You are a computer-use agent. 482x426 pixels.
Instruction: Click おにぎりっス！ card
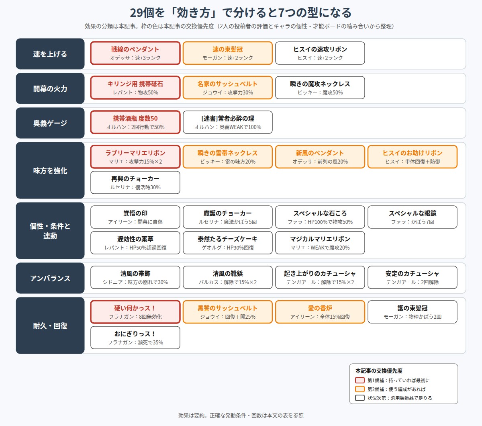point(135,338)
